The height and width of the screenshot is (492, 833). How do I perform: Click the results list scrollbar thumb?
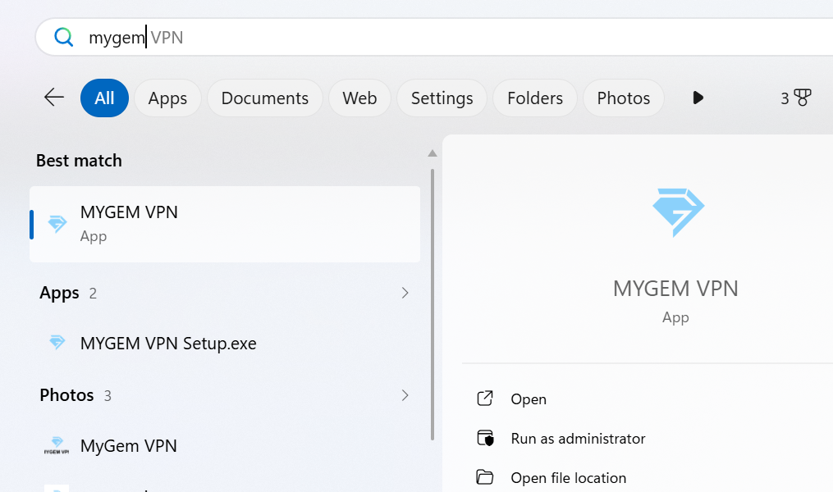[433, 305]
